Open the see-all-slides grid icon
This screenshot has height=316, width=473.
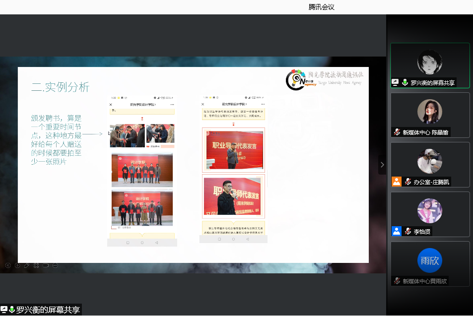[36, 265]
